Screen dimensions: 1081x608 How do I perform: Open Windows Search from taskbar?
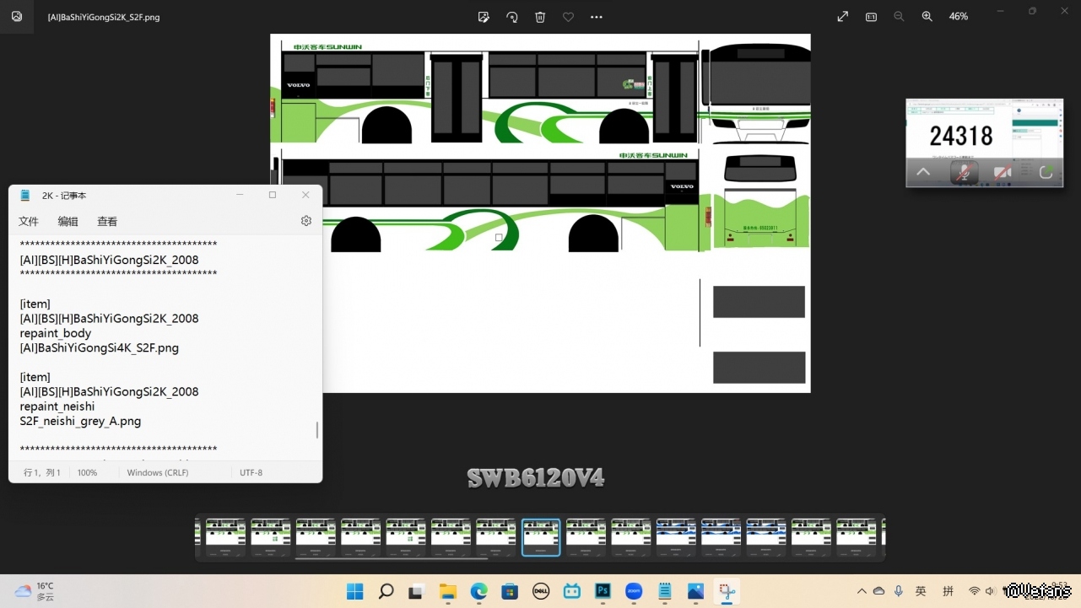click(x=386, y=591)
